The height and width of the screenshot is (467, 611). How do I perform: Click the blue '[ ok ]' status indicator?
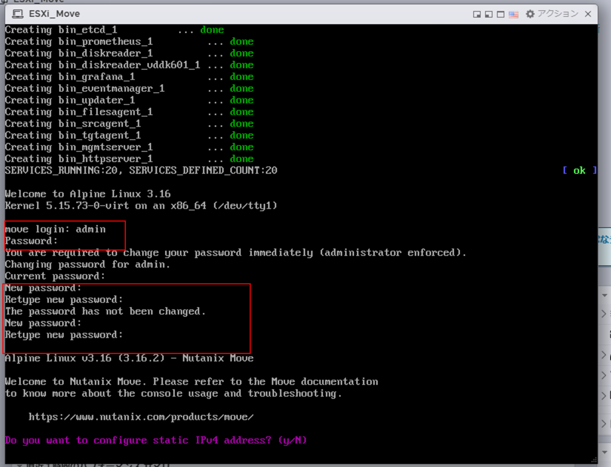point(579,170)
